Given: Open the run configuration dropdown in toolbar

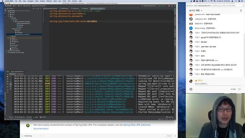Looking at the screenshot, I should [x=151, y=6].
